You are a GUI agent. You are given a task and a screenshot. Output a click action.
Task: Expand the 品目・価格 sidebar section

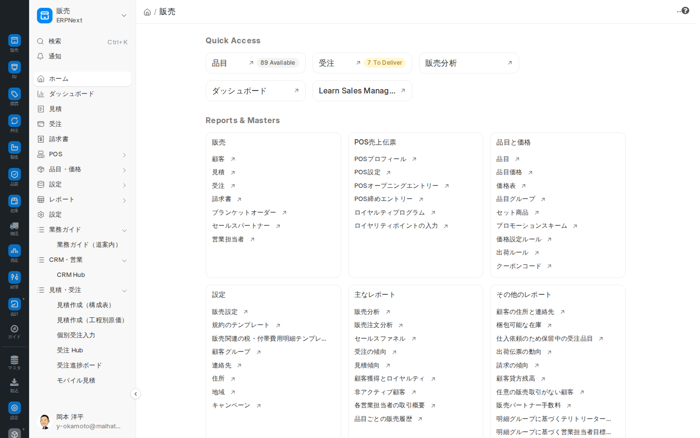[x=124, y=170]
